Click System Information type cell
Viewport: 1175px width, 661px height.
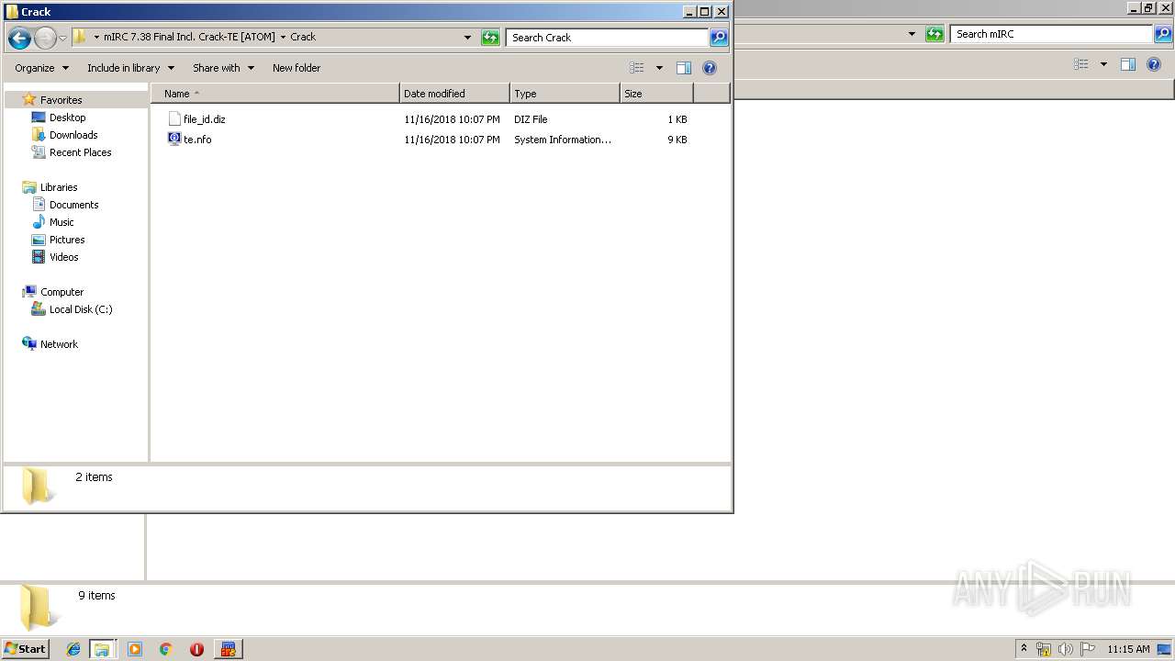point(563,140)
